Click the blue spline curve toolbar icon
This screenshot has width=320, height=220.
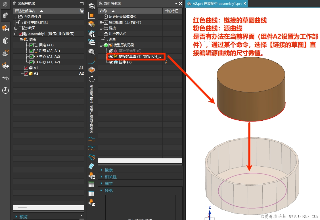(x=92, y=61)
